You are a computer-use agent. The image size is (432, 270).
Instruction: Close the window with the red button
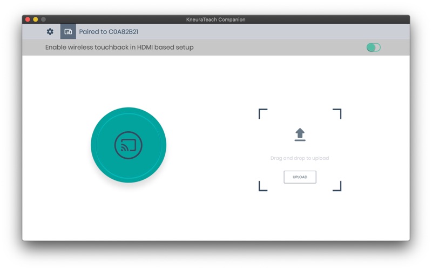(28, 19)
